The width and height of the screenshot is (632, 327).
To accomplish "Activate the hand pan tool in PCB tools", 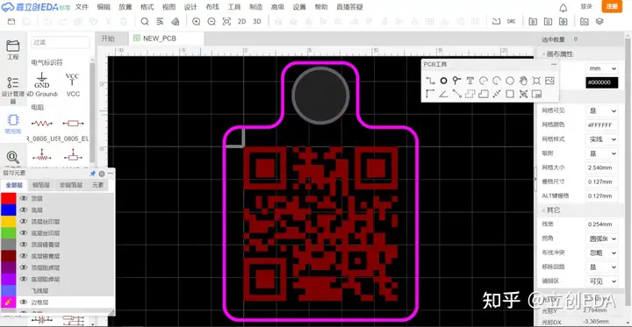I will click(x=523, y=81).
